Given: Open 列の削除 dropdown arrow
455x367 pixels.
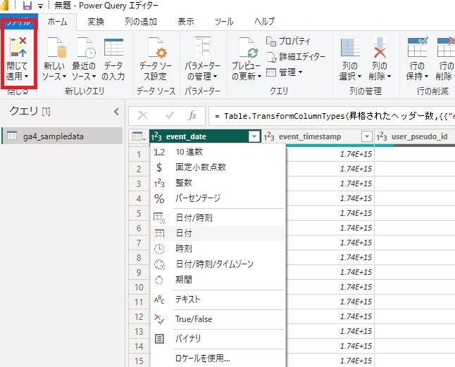Looking at the screenshot, I should click(x=389, y=77).
